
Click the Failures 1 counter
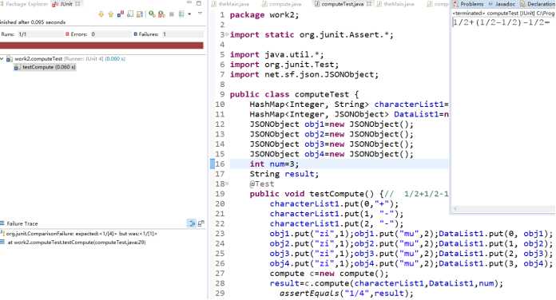[149, 34]
